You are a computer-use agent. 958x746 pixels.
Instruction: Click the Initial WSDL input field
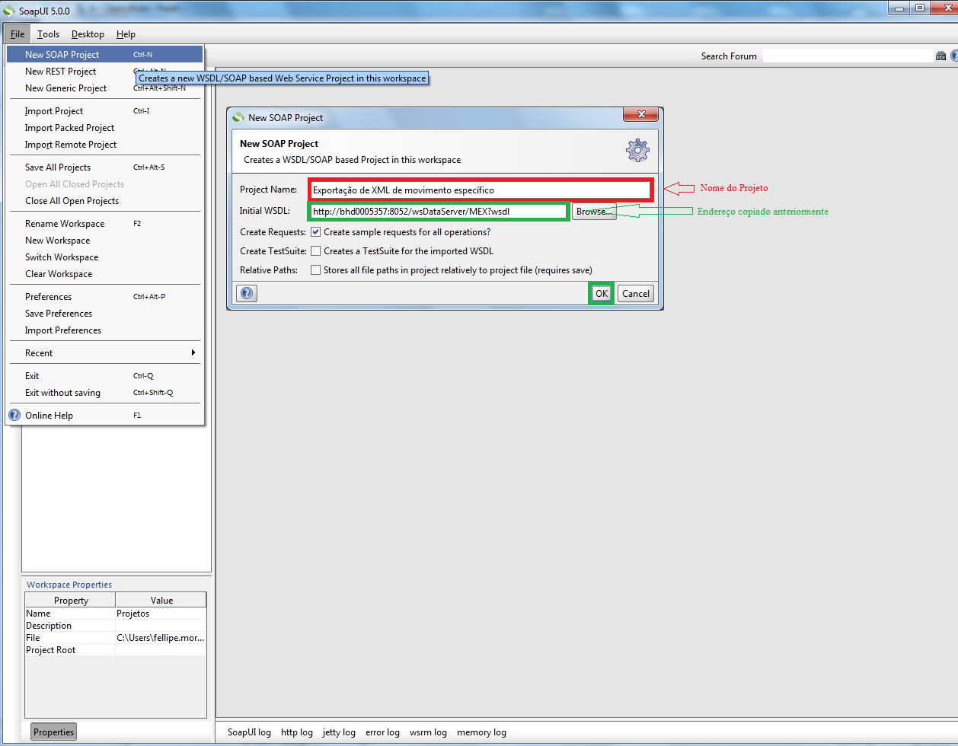439,212
